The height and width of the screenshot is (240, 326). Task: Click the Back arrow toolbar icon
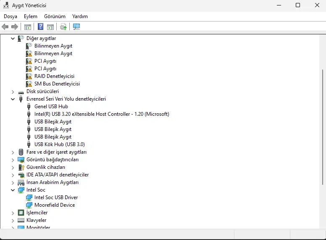point(5,27)
